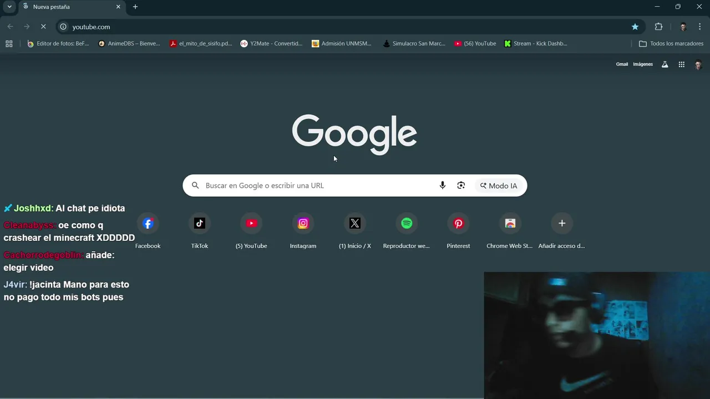The width and height of the screenshot is (710, 399).
Task: Restore down the Chrome window
Action: point(678,7)
